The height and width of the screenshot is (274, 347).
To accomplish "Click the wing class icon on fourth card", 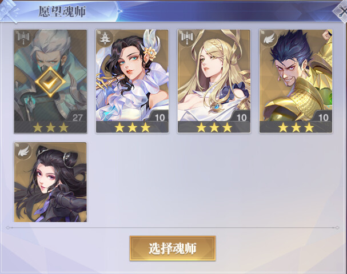I will (268, 38).
